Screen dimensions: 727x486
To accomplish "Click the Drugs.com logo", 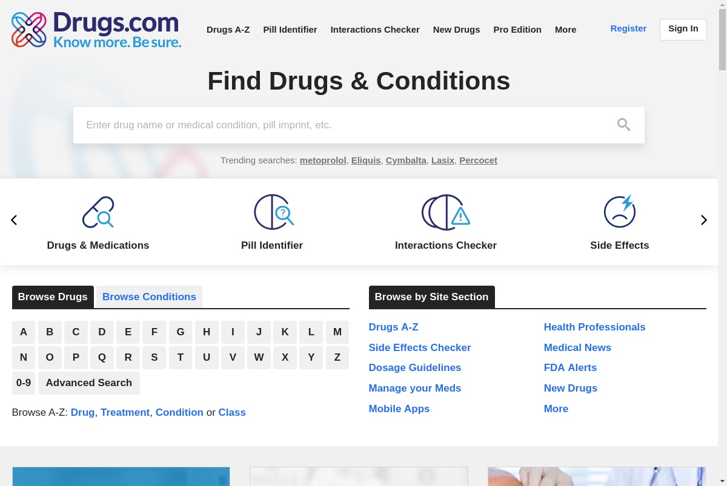I will (96, 30).
